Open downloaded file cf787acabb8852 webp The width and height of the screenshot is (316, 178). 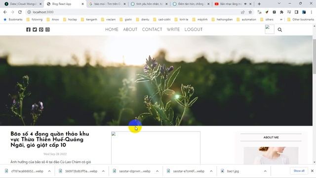pyautogui.click(x=24, y=171)
